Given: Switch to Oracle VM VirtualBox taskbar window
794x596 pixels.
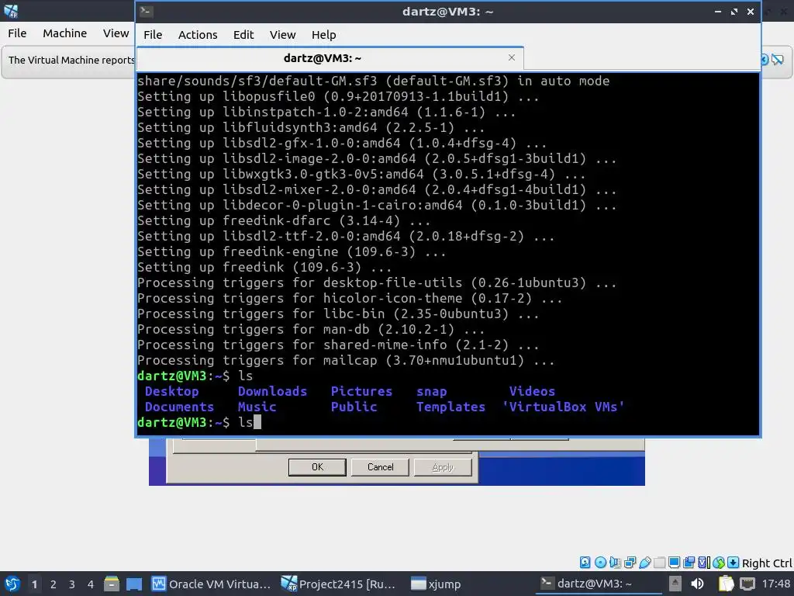Looking at the screenshot, I should [x=212, y=584].
